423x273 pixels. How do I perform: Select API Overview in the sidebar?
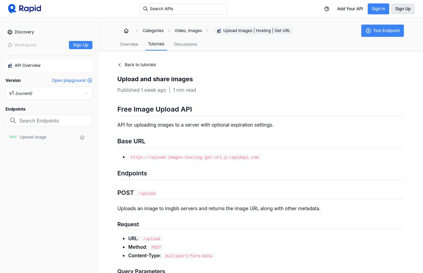[49, 66]
